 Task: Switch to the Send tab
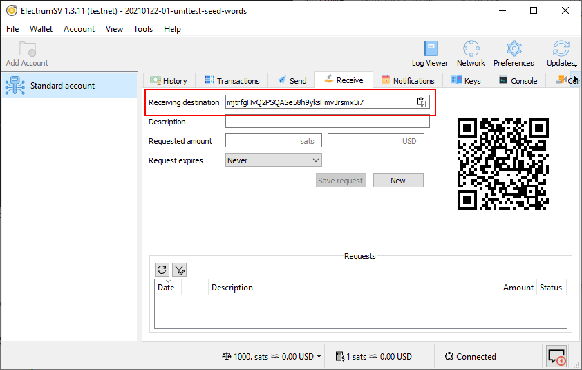(292, 81)
